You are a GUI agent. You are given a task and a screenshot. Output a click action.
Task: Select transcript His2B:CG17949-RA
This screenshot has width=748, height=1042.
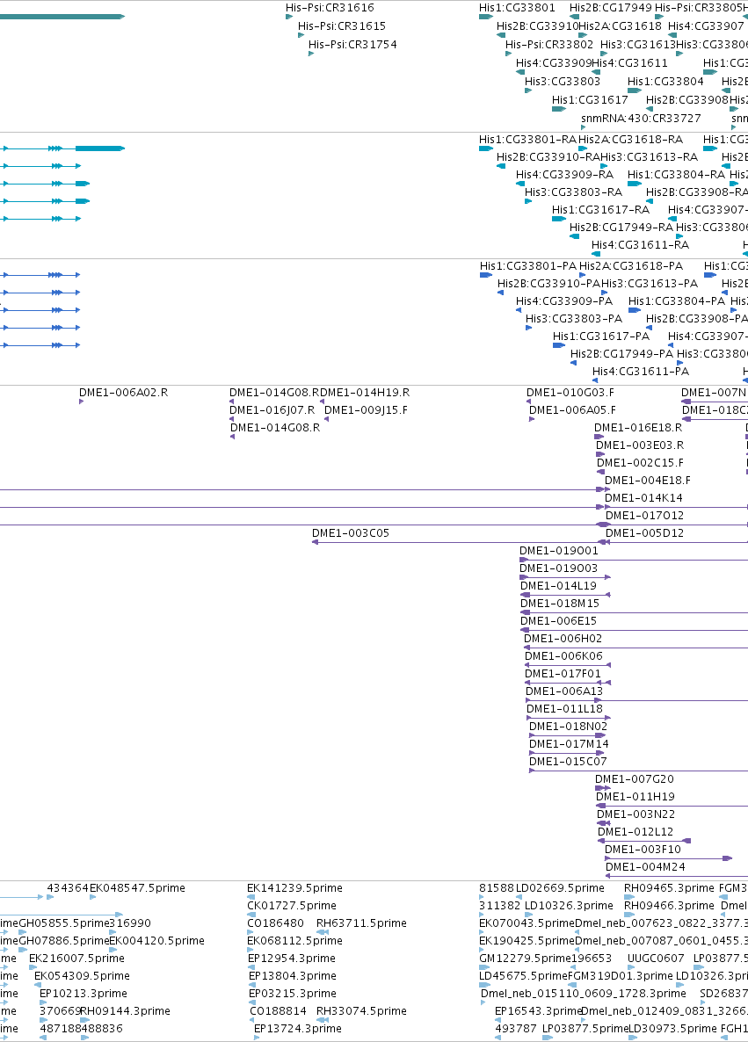point(621,228)
